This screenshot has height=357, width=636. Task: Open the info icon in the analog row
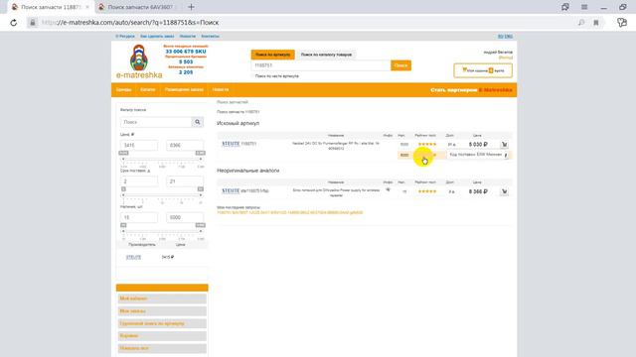click(388, 189)
